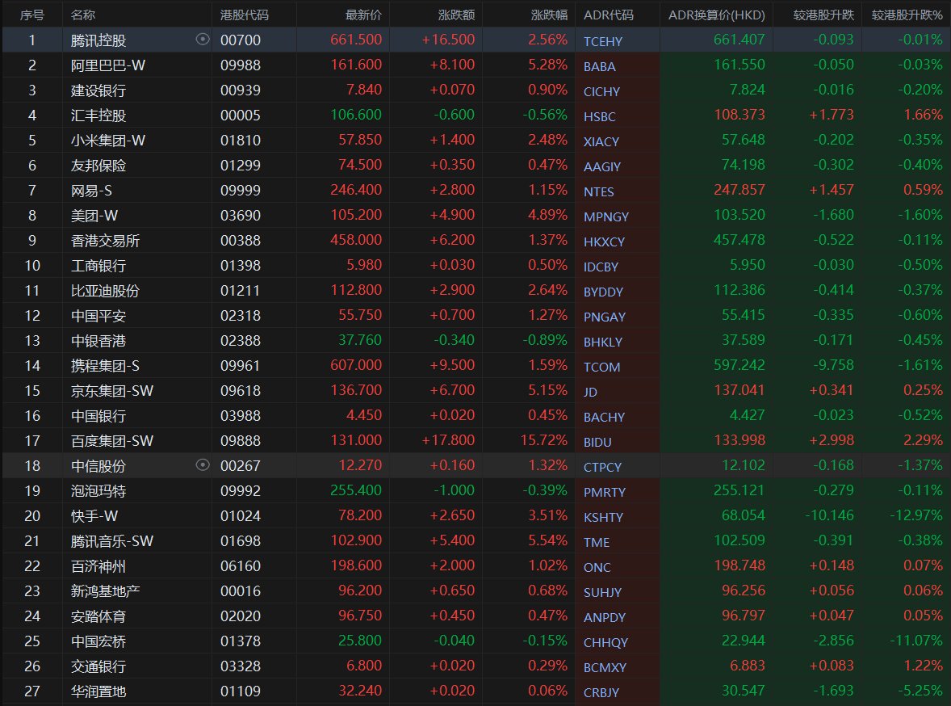951x706 pixels.
Task: Select the 工商银行 stock name
Action: pyautogui.click(x=98, y=265)
